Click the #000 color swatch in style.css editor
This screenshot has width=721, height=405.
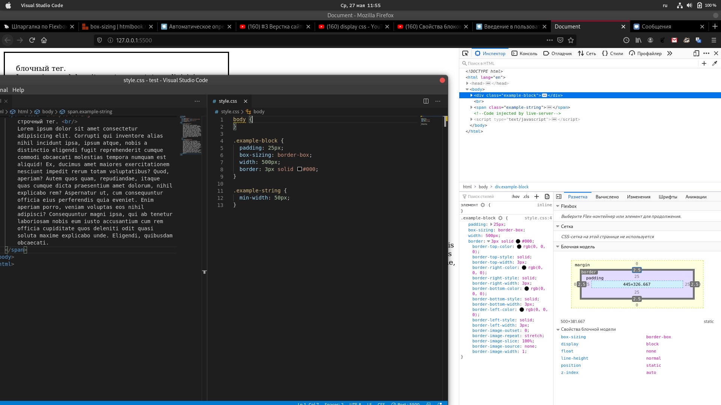tap(300, 169)
